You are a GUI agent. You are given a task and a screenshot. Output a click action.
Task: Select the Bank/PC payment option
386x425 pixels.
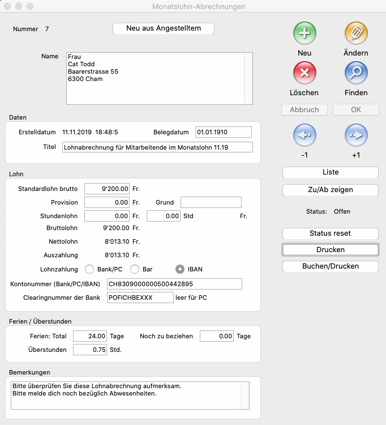pyautogui.click(x=89, y=269)
